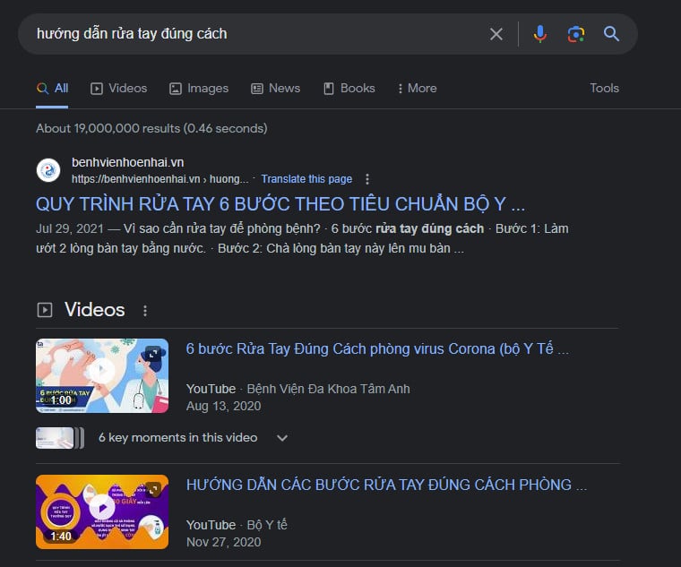Switch to the News tab
Screen dimensions: 681x567
[x=275, y=89]
